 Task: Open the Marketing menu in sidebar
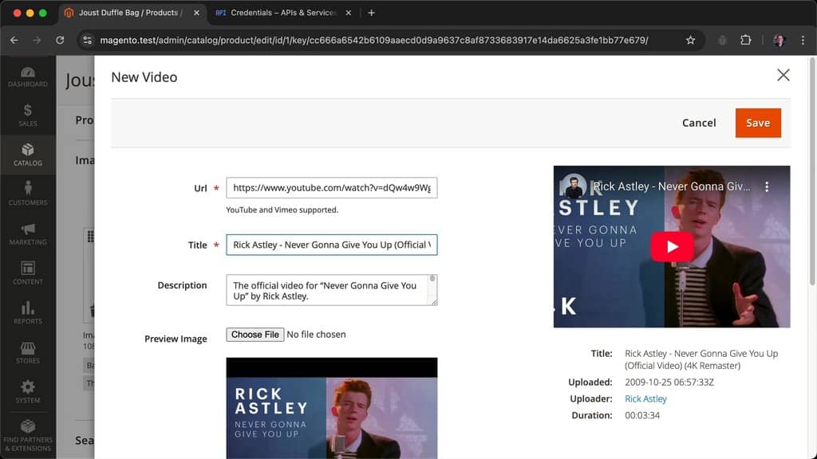tap(28, 233)
